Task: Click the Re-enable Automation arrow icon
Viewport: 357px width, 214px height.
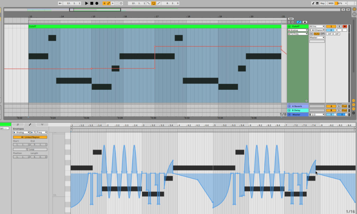Action: 113,3
